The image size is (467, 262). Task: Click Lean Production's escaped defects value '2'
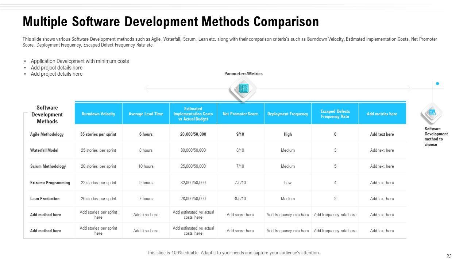pos(335,199)
